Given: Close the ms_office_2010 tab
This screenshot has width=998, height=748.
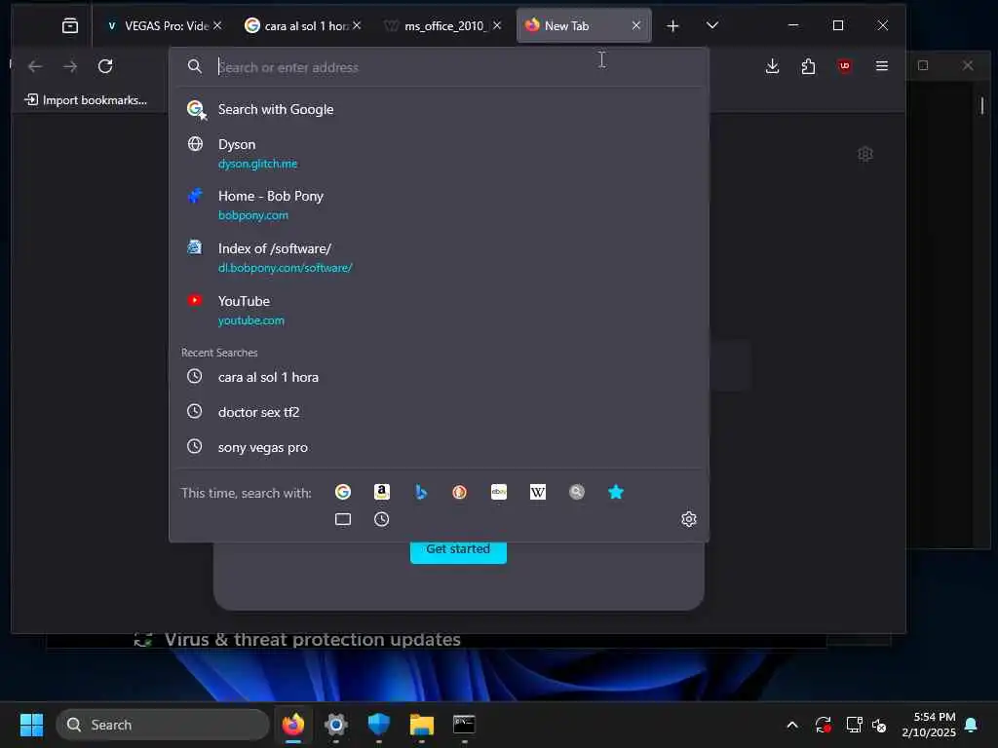Looking at the screenshot, I should pos(497,25).
